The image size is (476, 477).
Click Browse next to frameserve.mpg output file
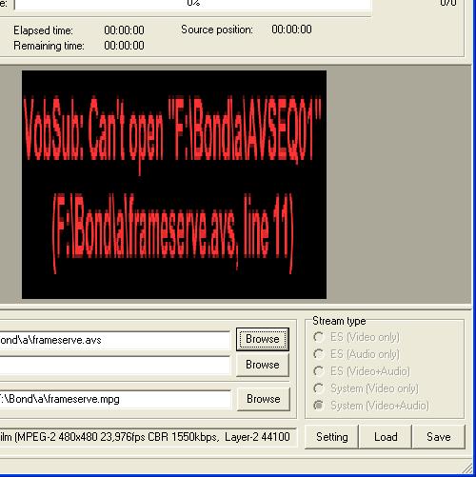264,399
